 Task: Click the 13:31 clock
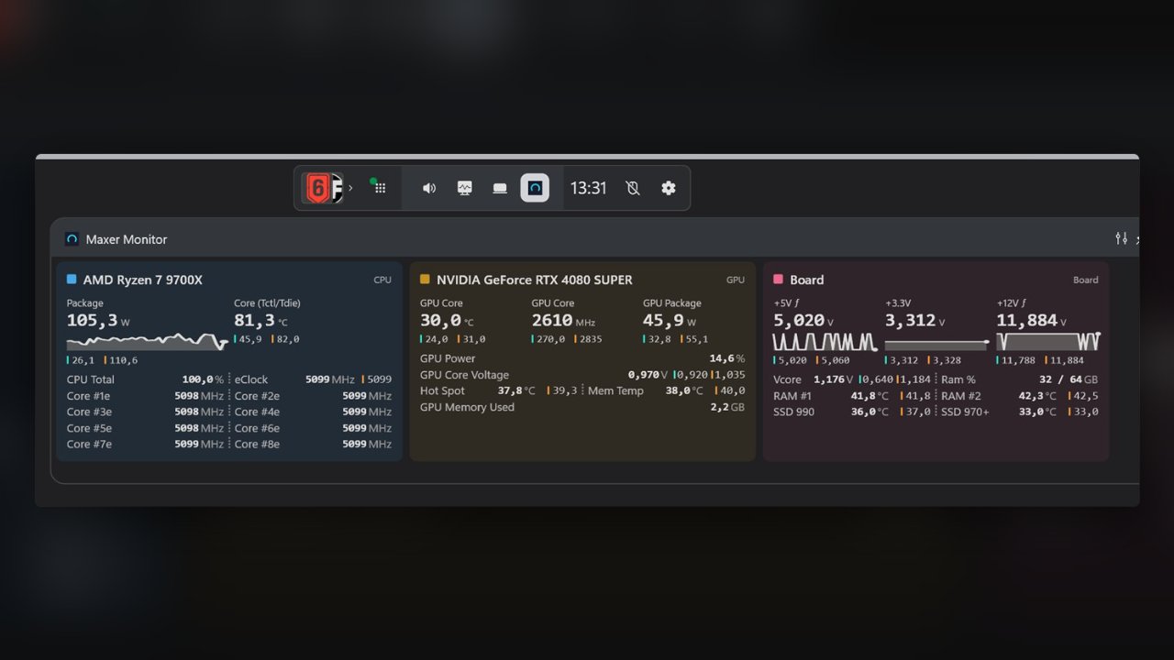[589, 188]
